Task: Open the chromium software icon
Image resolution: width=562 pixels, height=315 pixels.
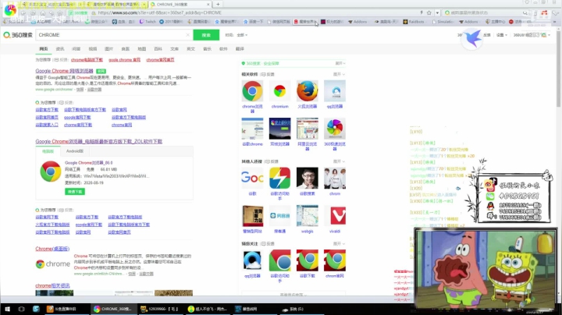Action: coord(279,91)
